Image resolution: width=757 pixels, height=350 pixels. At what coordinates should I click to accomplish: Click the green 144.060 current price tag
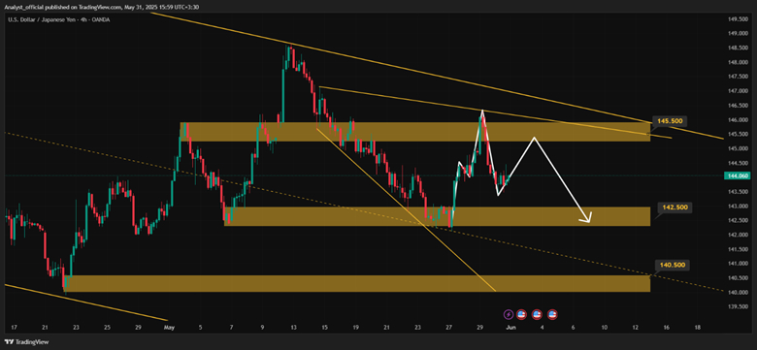737,176
